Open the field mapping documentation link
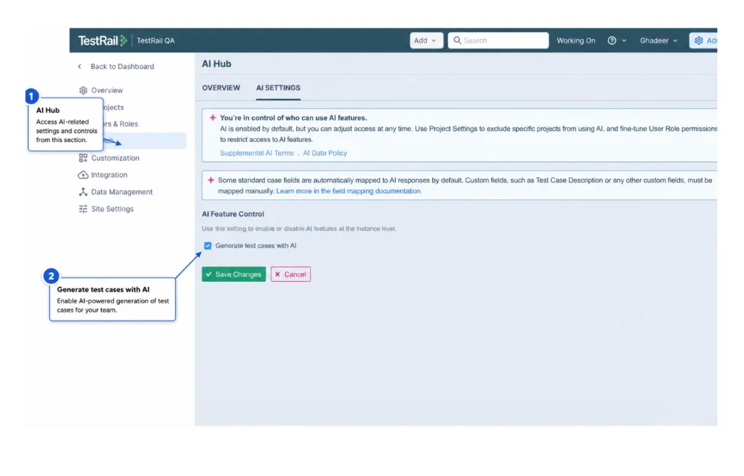The height and width of the screenshot is (476, 744). point(349,191)
